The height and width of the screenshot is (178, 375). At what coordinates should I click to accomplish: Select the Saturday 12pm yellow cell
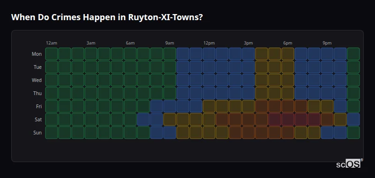coord(209,119)
